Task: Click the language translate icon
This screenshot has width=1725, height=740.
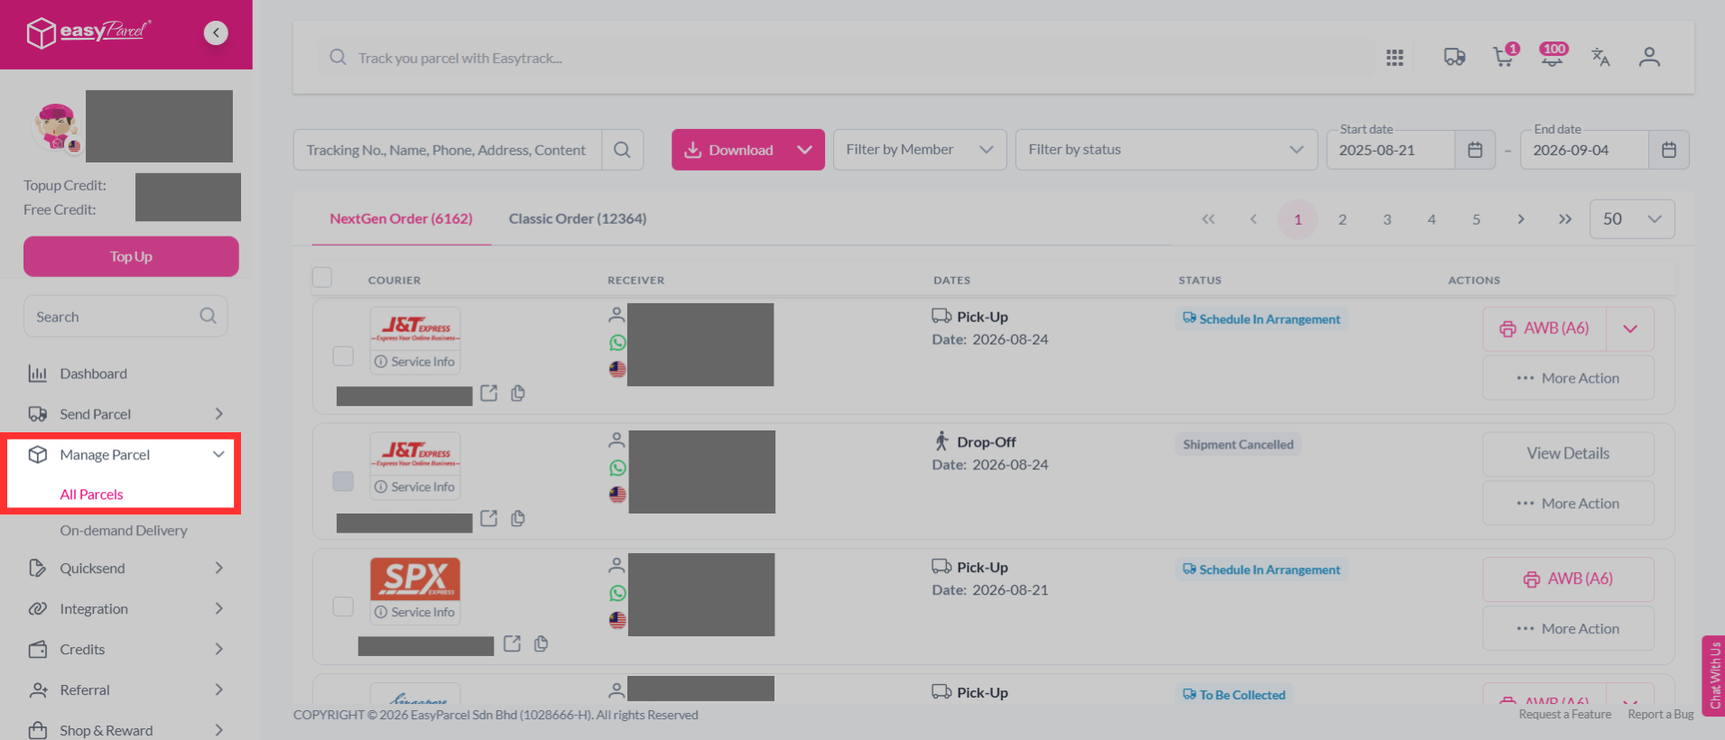Action: click(x=1600, y=58)
